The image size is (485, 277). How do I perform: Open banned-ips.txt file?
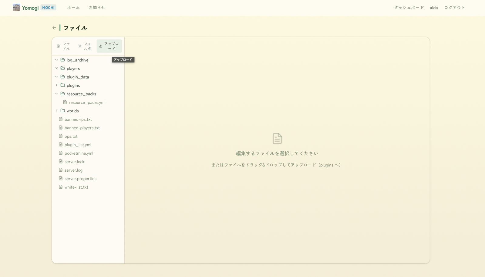[78, 119]
